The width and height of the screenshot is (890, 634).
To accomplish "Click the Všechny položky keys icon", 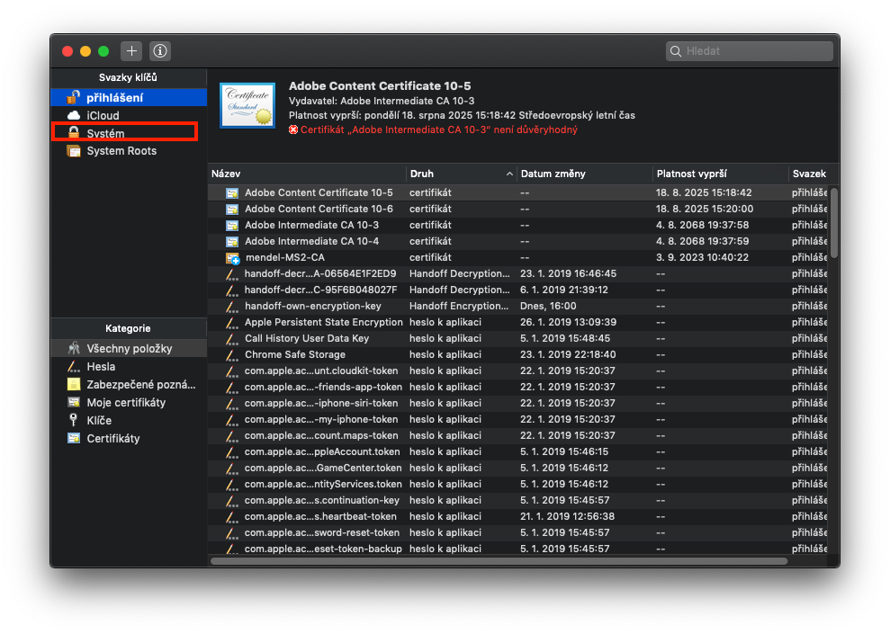I will [74, 348].
